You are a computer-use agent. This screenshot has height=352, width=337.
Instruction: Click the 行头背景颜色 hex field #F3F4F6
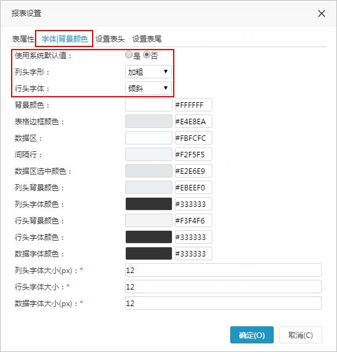[193, 220]
